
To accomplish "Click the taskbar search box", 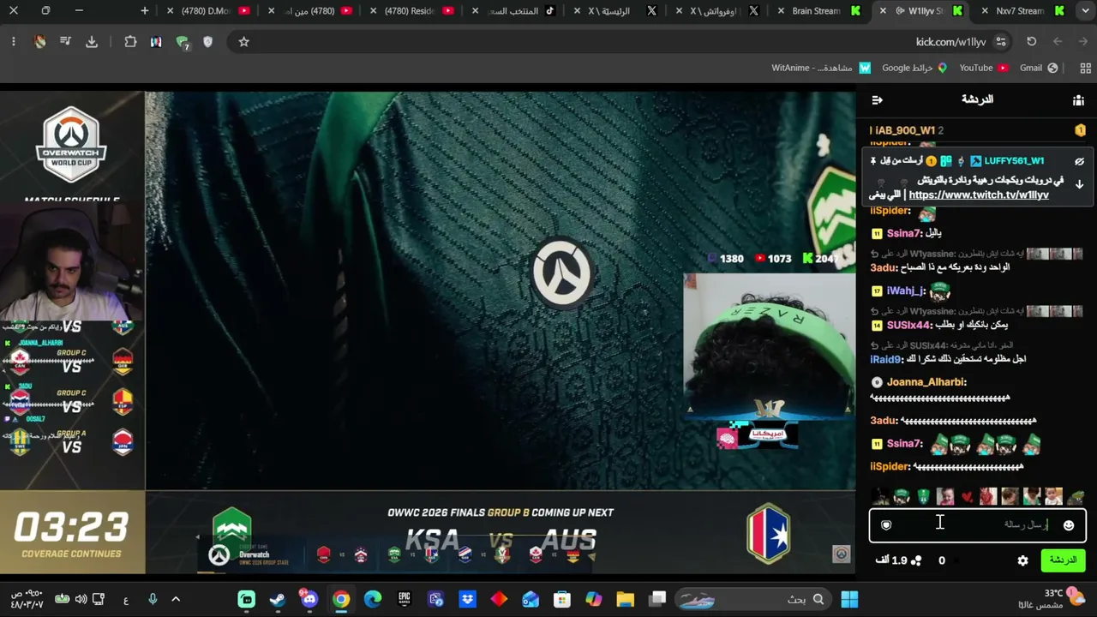I will coord(755,599).
